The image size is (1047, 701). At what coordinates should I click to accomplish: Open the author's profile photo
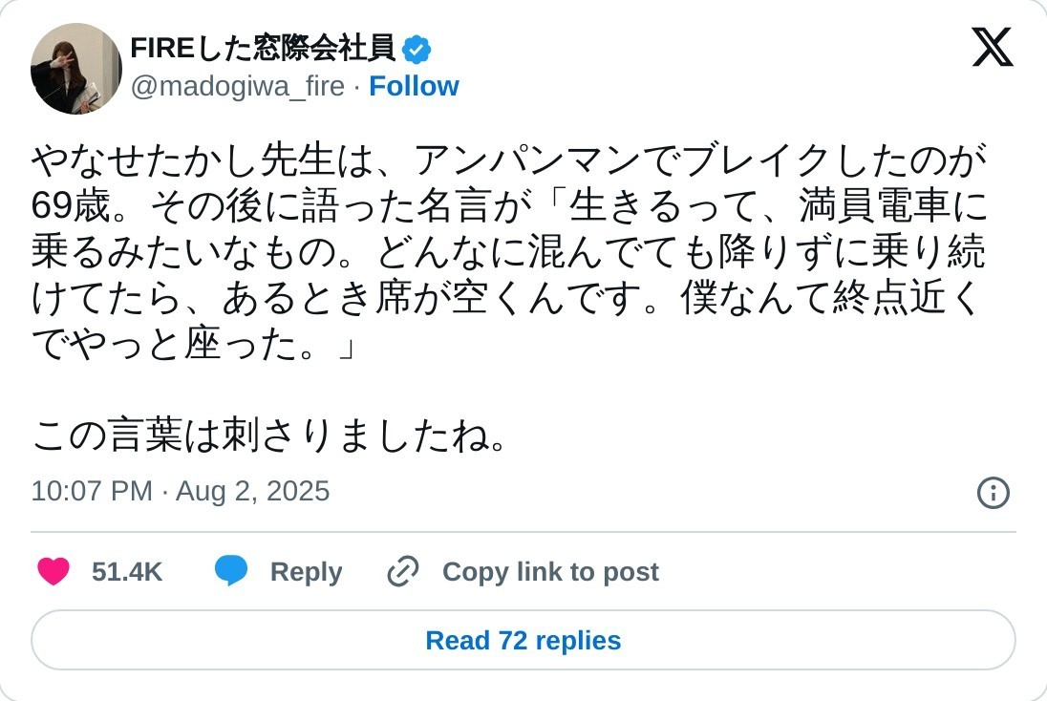click(x=76, y=69)
